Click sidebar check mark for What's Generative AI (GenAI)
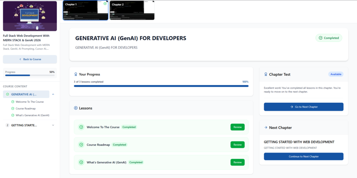 click(x=13, y=115)
